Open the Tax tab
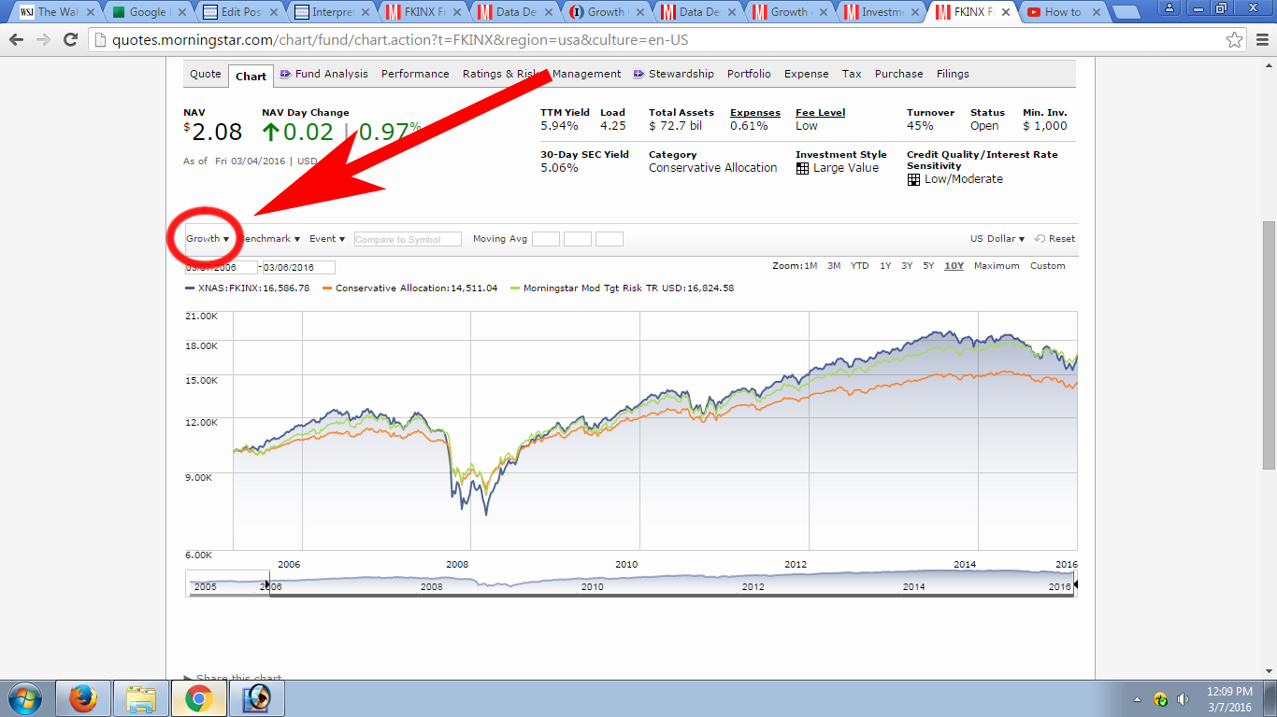The height and width of the screenshot is (717, 1277). coord(852,74)
